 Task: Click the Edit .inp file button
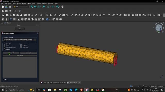[29, 53]
